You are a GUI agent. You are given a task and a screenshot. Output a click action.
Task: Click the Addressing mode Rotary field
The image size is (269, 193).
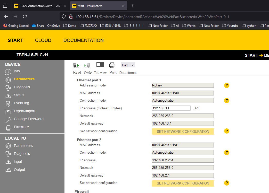(183, 85)
